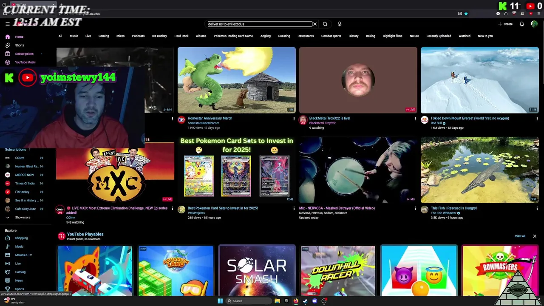Image resolution: width=544 pixels, height=306 pixels.
Task: Open more options for Everest video
Action: [x=537, y=119]
